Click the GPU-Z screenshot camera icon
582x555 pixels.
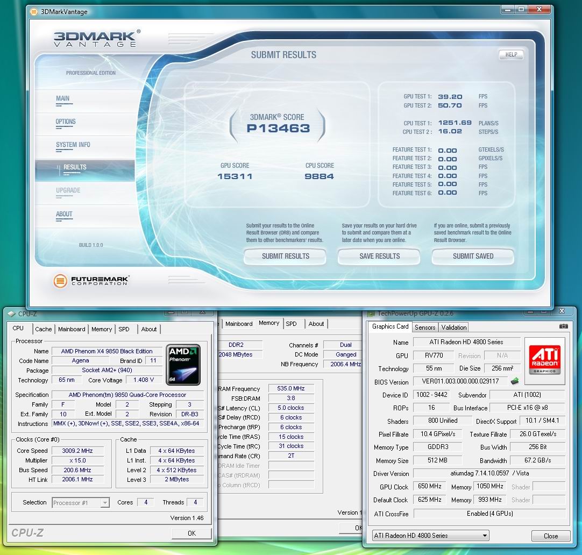563,326
